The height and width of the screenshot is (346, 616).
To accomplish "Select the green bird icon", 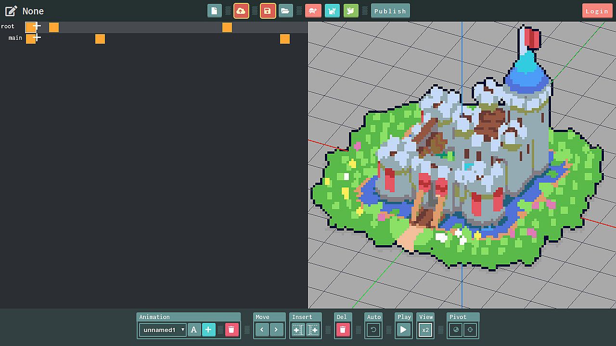I will (351, 11).
